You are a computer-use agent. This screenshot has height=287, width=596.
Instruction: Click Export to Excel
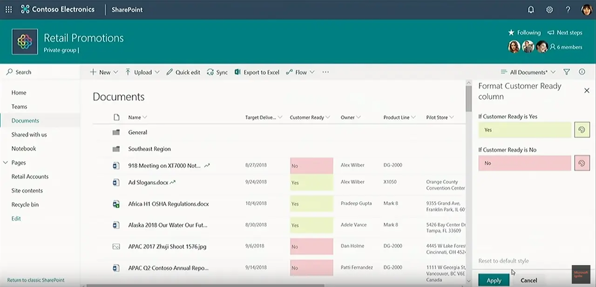coord(257,72)
